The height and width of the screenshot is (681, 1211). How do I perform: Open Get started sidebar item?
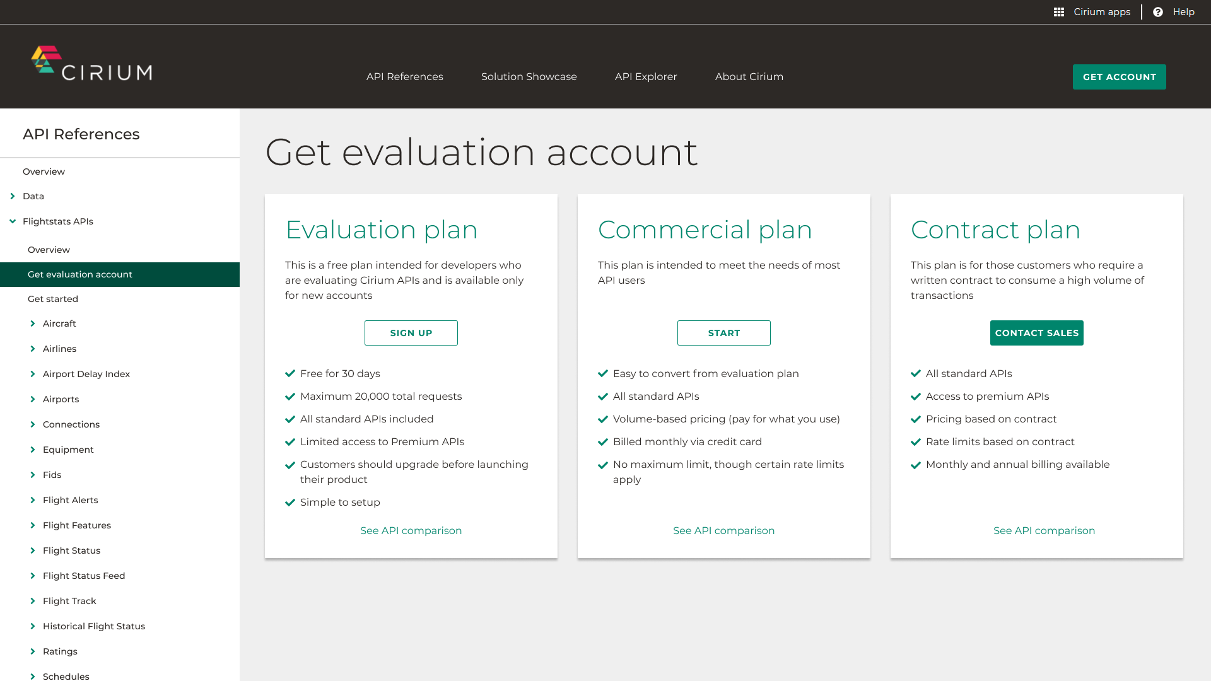53,299
